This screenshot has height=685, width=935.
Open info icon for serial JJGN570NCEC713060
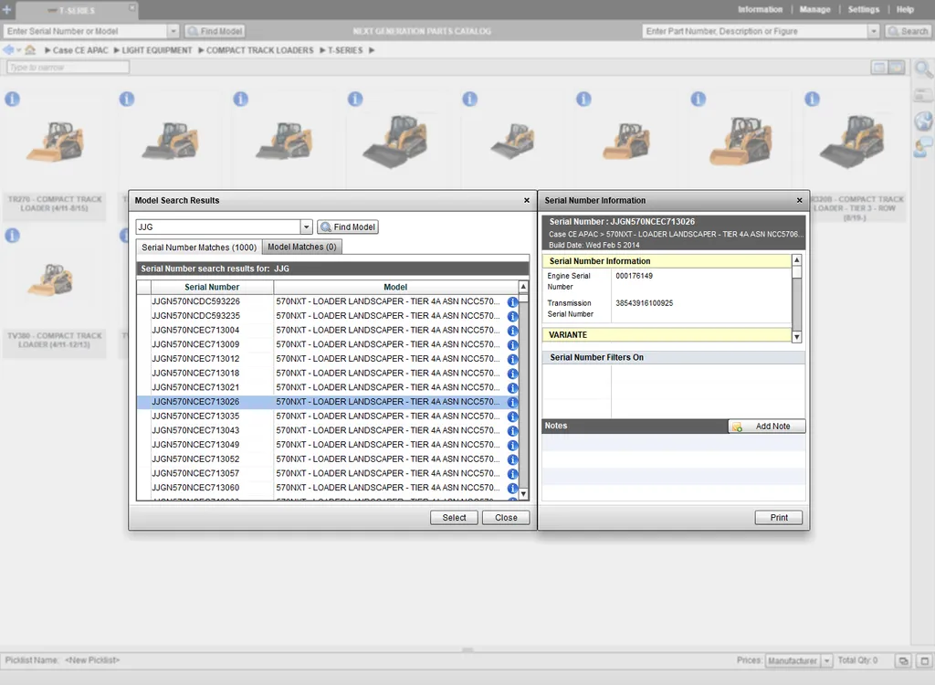pos(512,488)
